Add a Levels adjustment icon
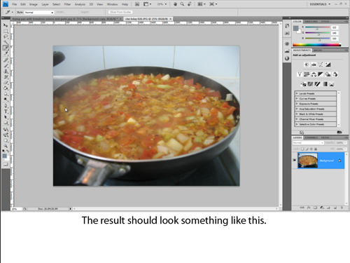The height and width of the screenshot is (263, 350). [x=314, y=65]
